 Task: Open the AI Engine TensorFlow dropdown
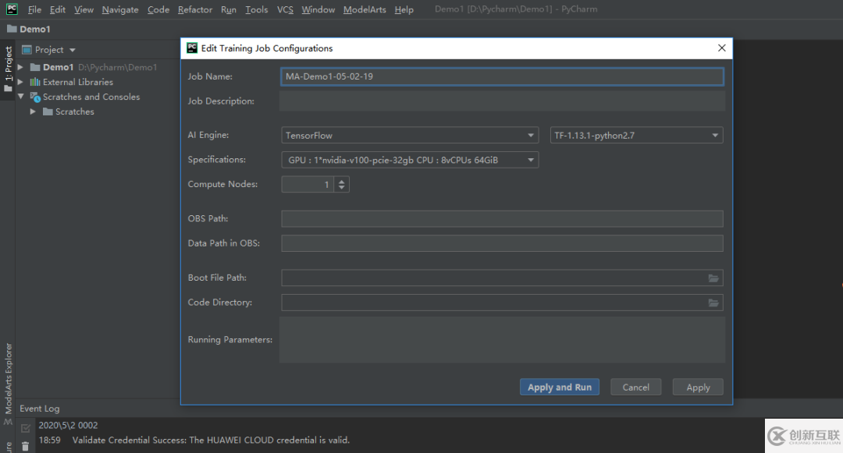click(x=410, y=136)
